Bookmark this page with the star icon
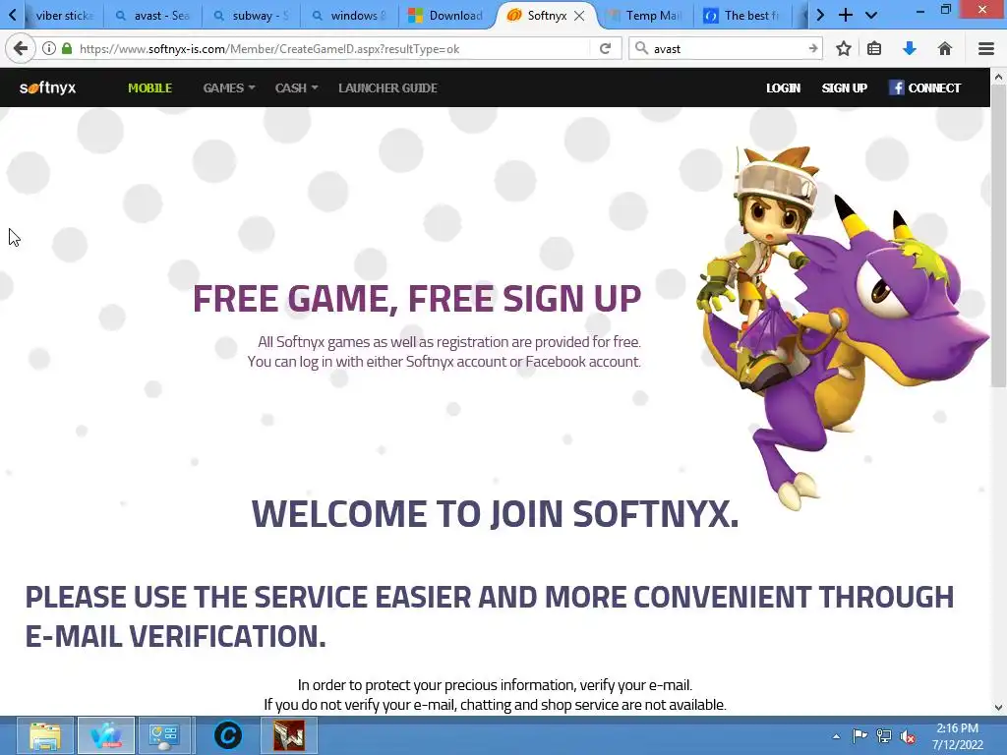The width and height of the screenshot is (1007, 755). 844,49
